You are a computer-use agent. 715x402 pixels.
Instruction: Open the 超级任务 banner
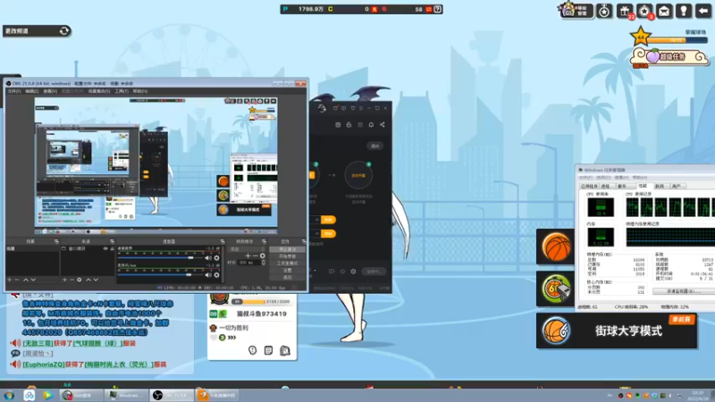669,57
